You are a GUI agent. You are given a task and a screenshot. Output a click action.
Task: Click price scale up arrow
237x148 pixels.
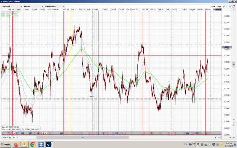pyautogui.click(x=234, y=10)
